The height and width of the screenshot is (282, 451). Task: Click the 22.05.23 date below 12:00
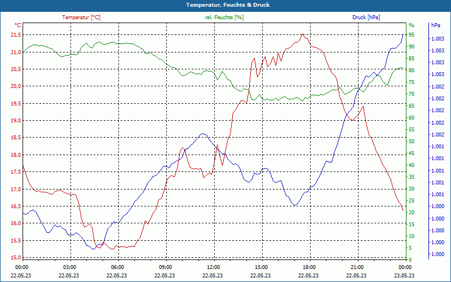click(213, 275)
